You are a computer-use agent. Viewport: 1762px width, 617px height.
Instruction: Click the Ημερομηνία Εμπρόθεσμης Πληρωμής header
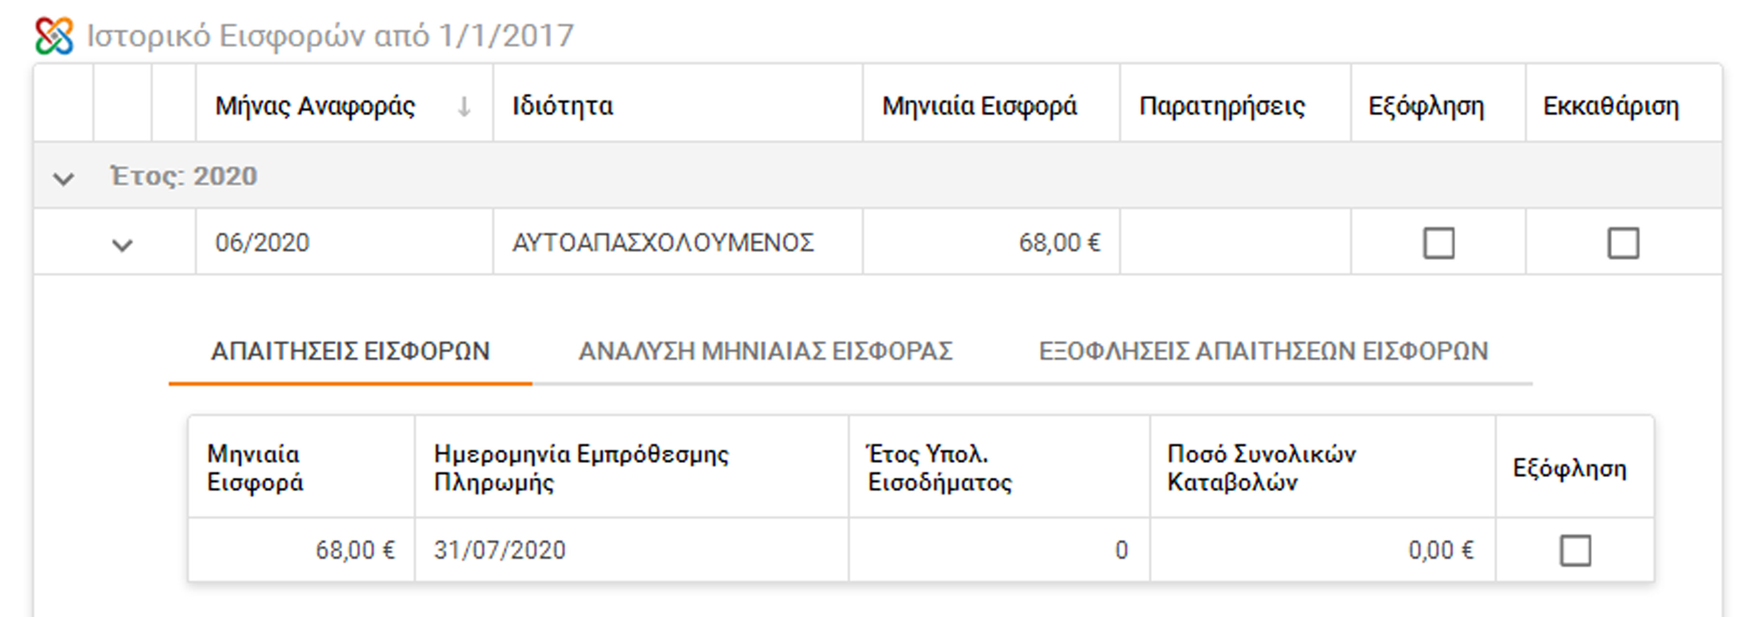tap(582, 468)
